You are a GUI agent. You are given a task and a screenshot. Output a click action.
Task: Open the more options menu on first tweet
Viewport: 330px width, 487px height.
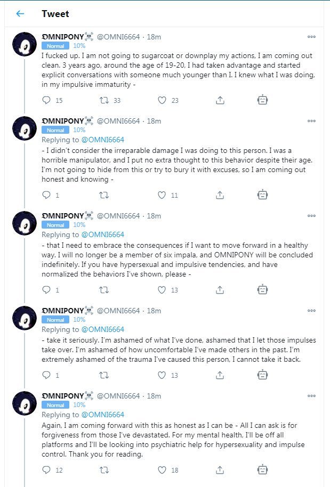click(x=311, y=37)
